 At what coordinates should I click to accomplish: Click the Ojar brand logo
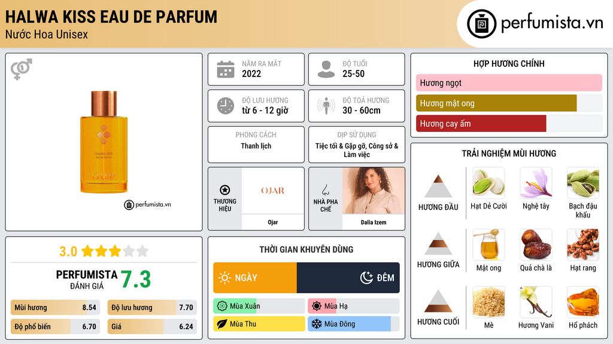pos(273,191)
